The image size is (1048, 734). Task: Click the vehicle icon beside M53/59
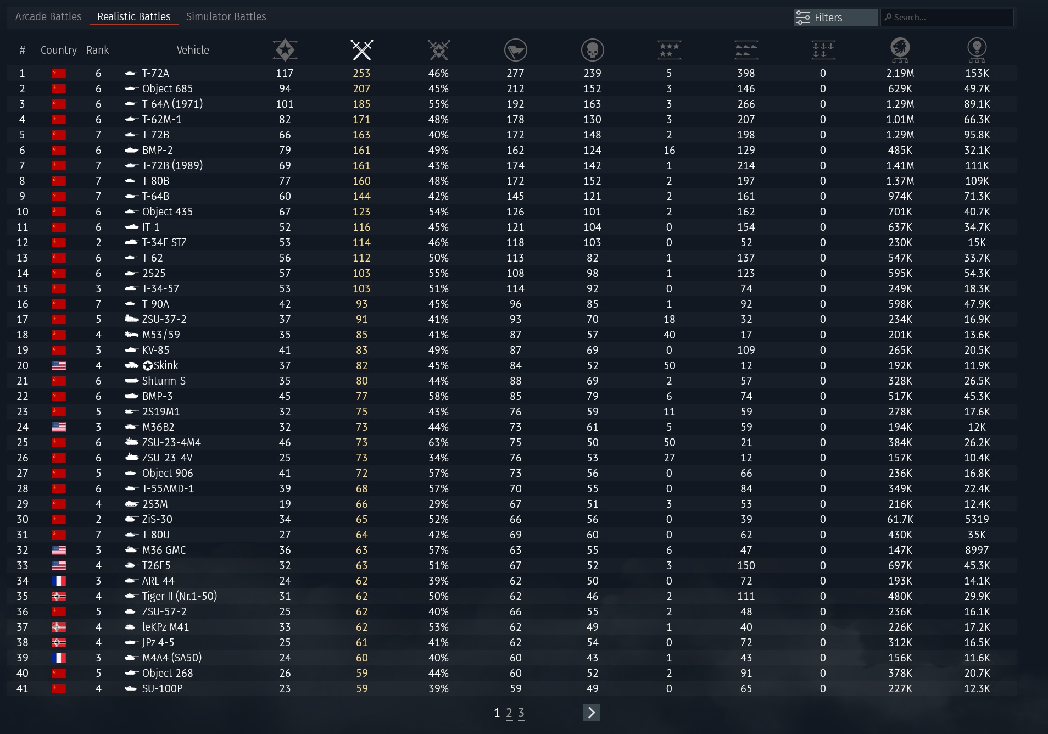click(x=131, y=335)
